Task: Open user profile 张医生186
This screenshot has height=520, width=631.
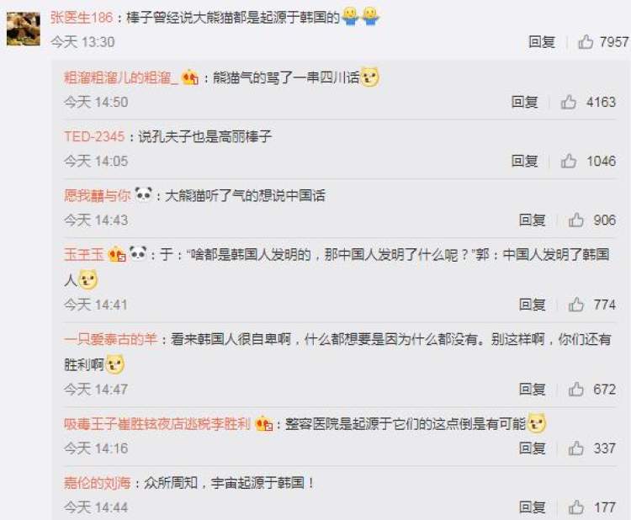Action: (82, 18)
